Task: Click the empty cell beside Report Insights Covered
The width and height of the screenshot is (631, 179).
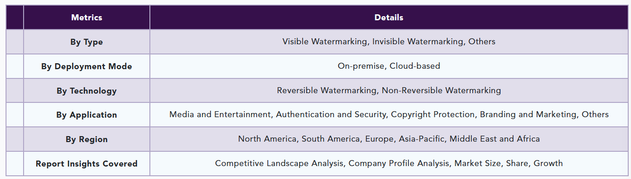Action: coord(14,164)
